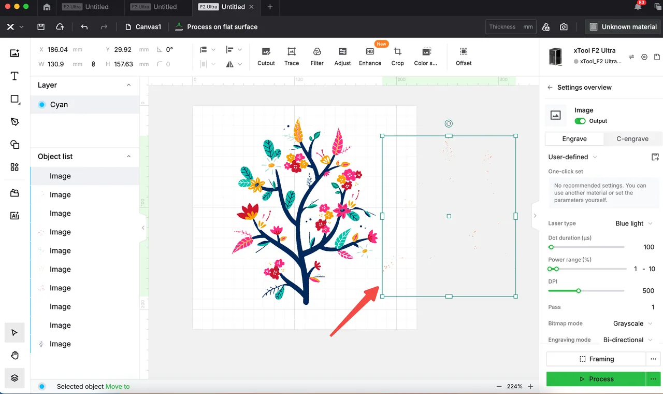
Task: Click the Offset tool
Action: (464, 57)
